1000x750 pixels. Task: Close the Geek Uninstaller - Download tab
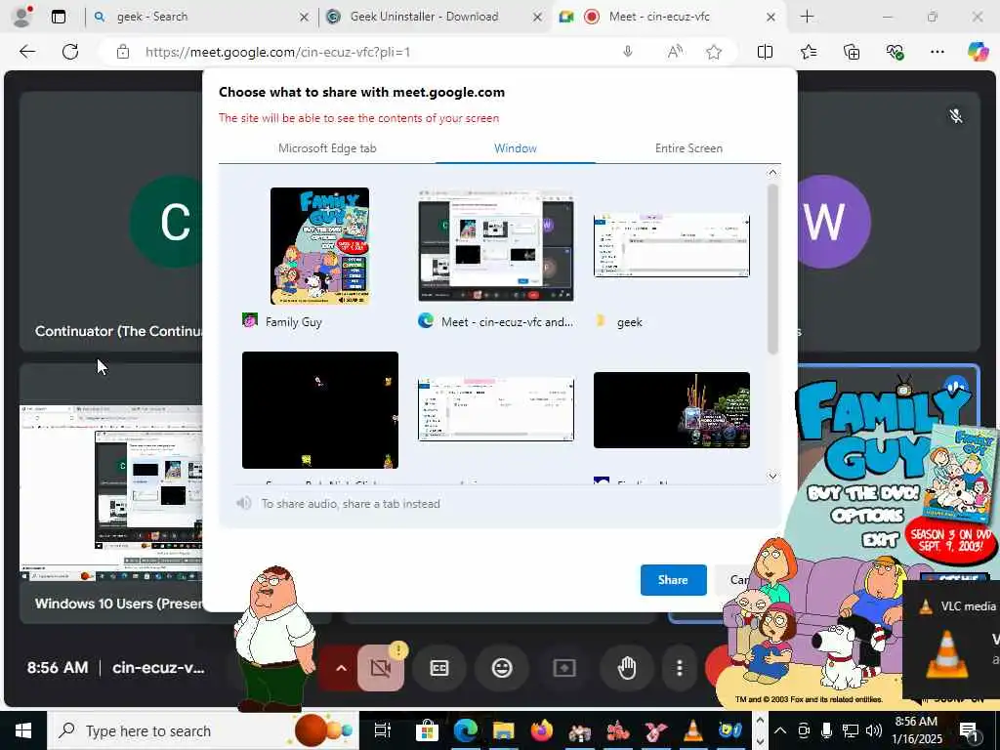coord(538,18)
